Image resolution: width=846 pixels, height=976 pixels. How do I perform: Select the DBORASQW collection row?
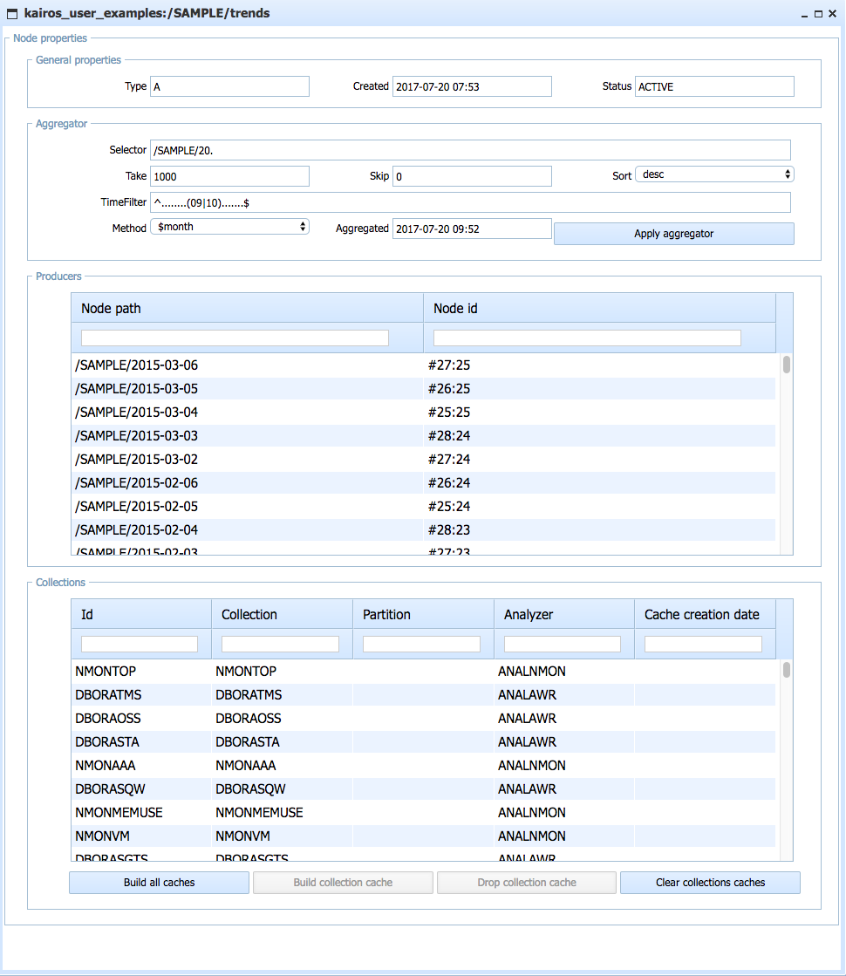point(423,789)
